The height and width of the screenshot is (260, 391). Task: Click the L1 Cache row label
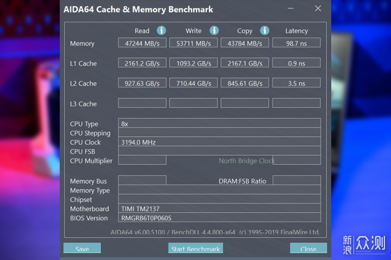click(83, 64)
